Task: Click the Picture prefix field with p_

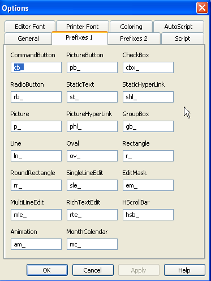Action: pyautogui.click(x=36, y=126)
